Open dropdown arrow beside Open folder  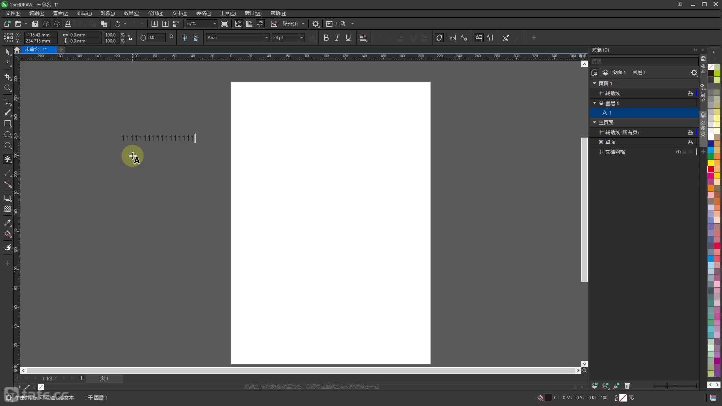click(26, 24)
